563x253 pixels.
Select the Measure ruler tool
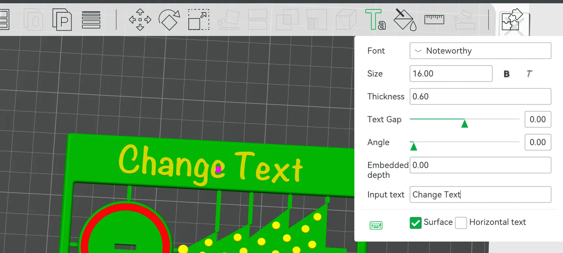(434, 20)
